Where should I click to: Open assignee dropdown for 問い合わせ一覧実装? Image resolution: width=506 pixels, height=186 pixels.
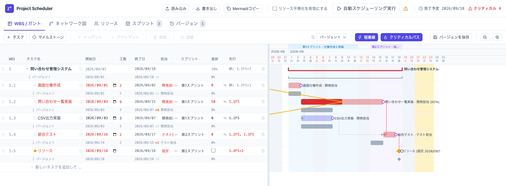click(x=170, y=102)
